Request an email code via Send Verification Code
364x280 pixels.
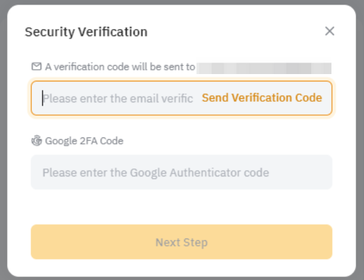coord(262,98)
